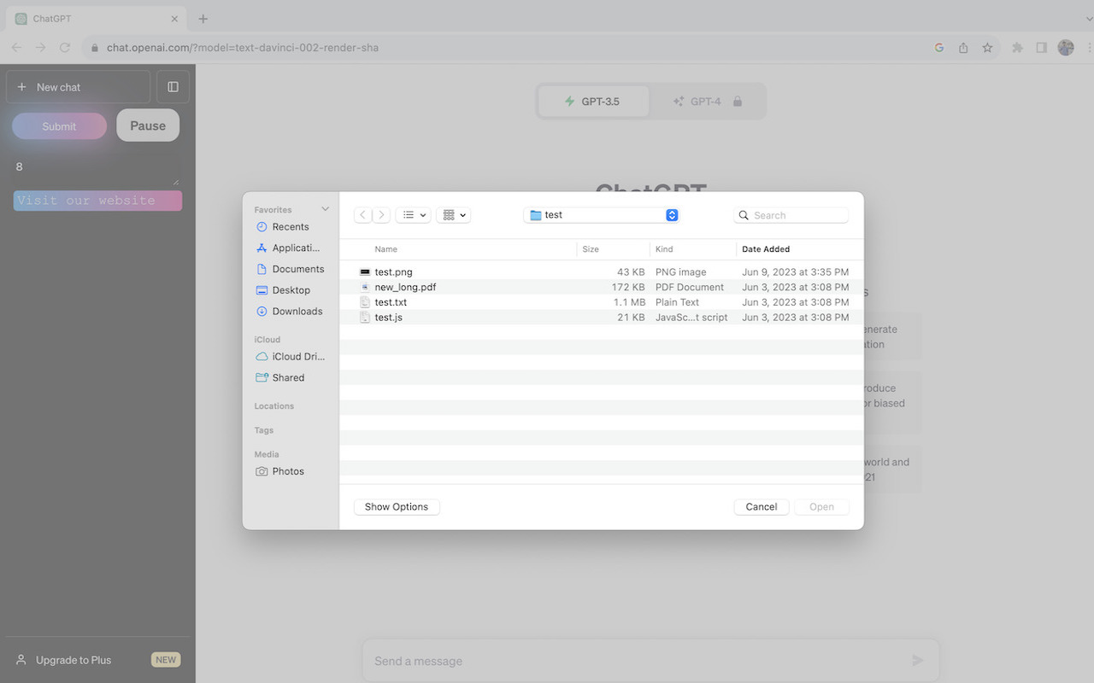The image size is (1094, 683).
Task: Select the GPT-3.5 model tab
Action: pyautogui.click(x=593, y=102)
